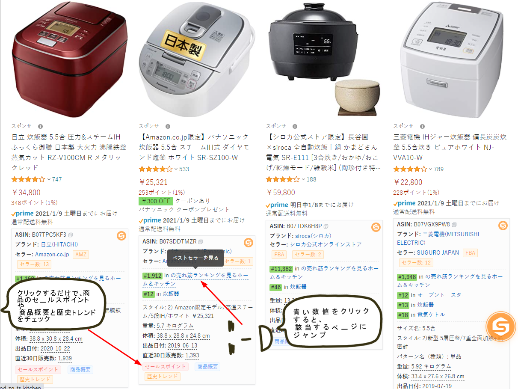Click the large floating orange S extension icon
The image size is (518, 389).
(500, 327)
